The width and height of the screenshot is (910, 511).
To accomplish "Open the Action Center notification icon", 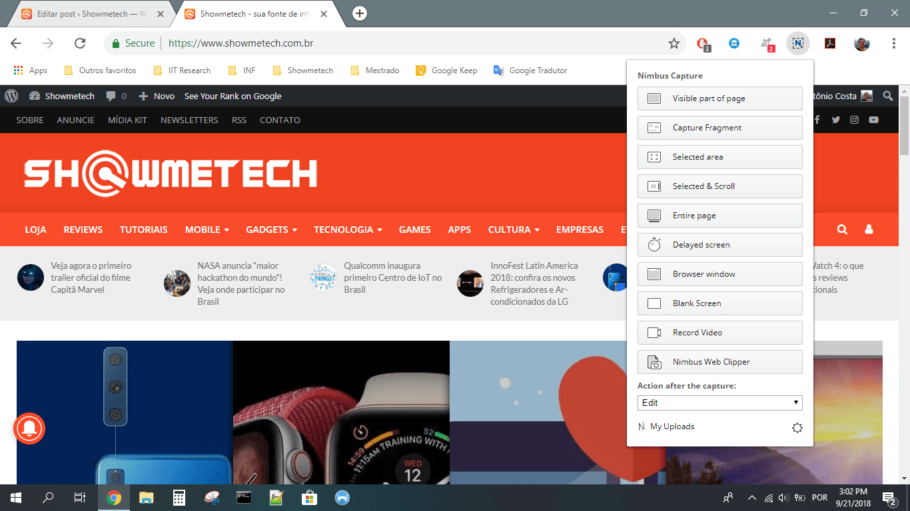I will 889,497.
